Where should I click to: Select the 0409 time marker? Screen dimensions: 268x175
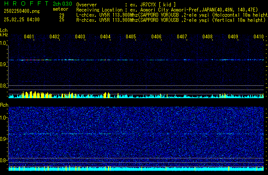click(x=233, y=37)
